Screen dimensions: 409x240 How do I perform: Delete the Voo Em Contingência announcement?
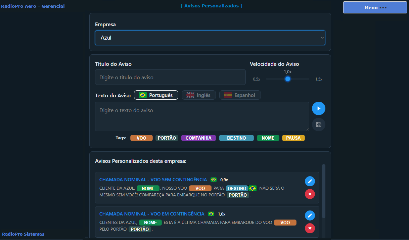[310, 228]
